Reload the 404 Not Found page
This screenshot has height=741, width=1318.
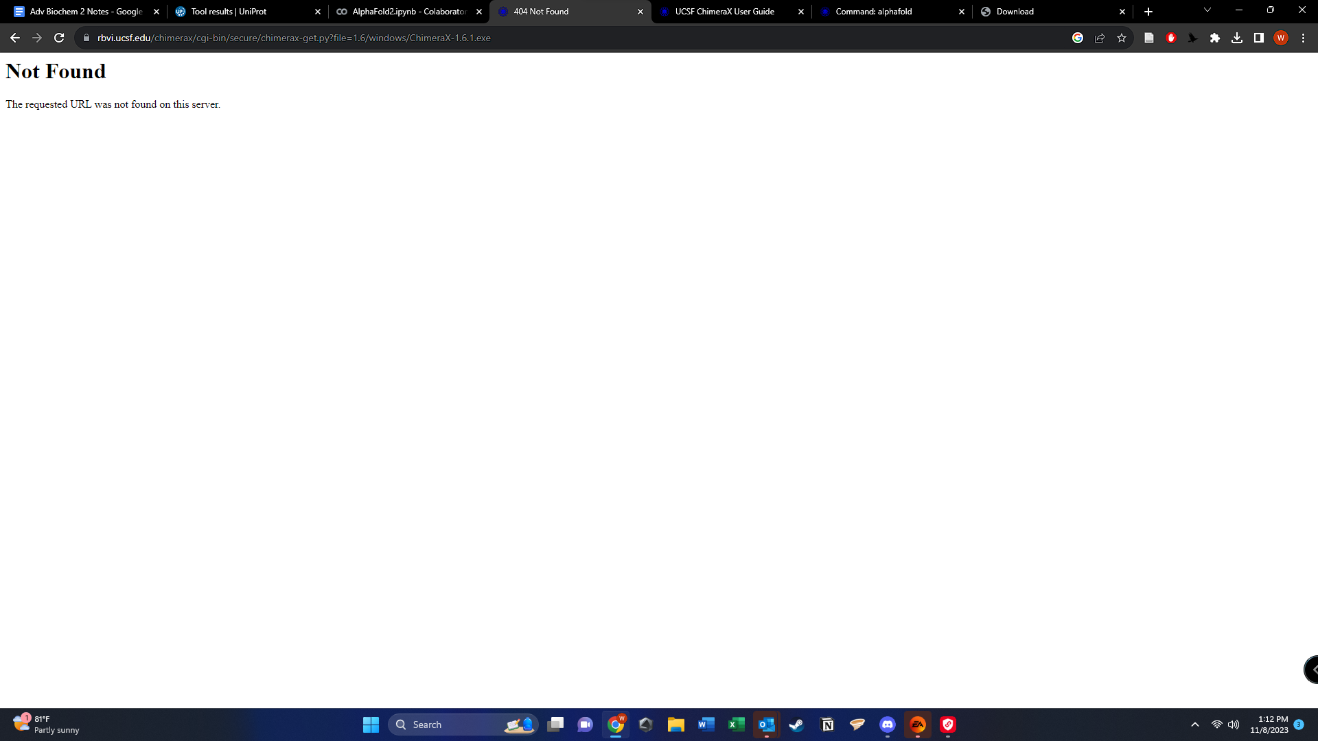(x=59, y=38)
